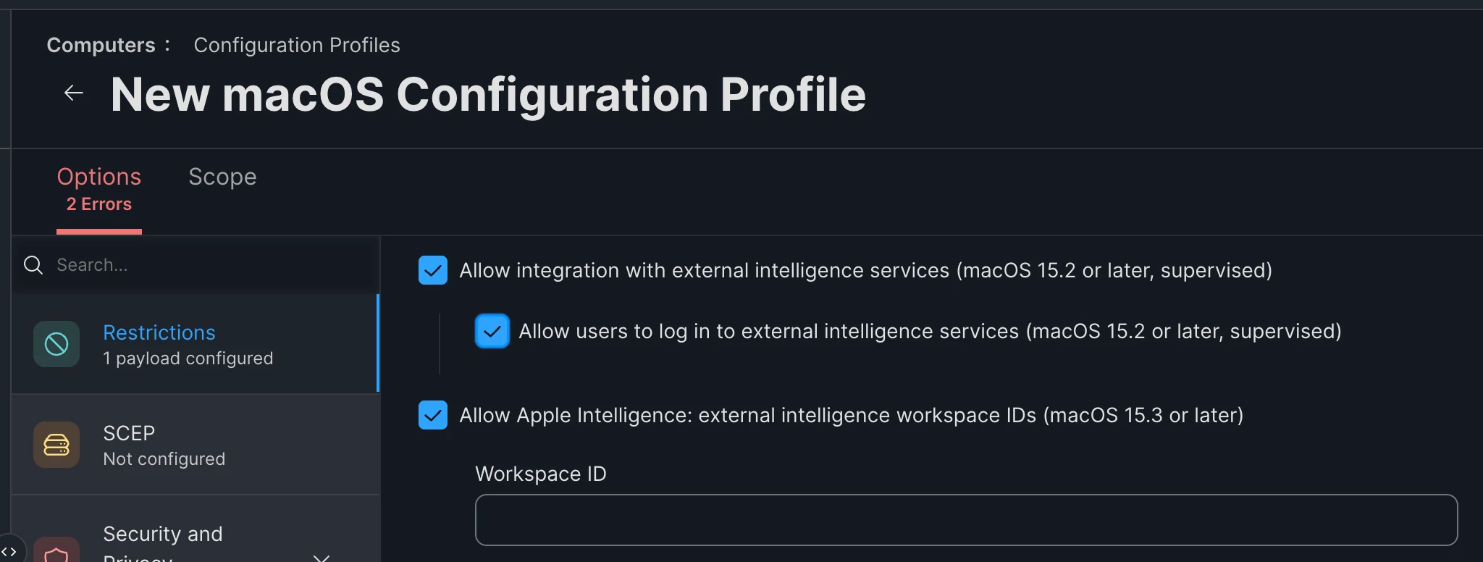This screenshot has width=1483, height=562.
Task: Select the Options tab with errors
Action: coord(99,190)
